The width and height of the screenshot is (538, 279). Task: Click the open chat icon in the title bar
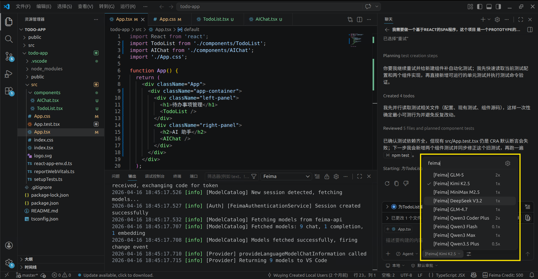click(x=368, y=6)
